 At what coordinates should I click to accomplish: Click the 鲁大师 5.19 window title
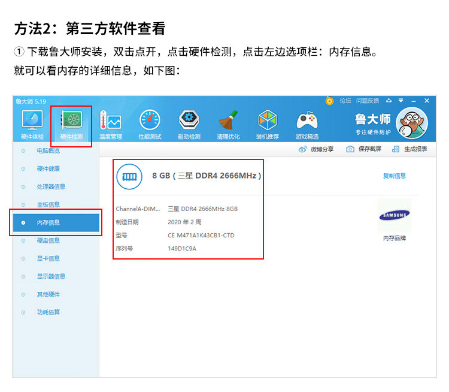(31, 101)
